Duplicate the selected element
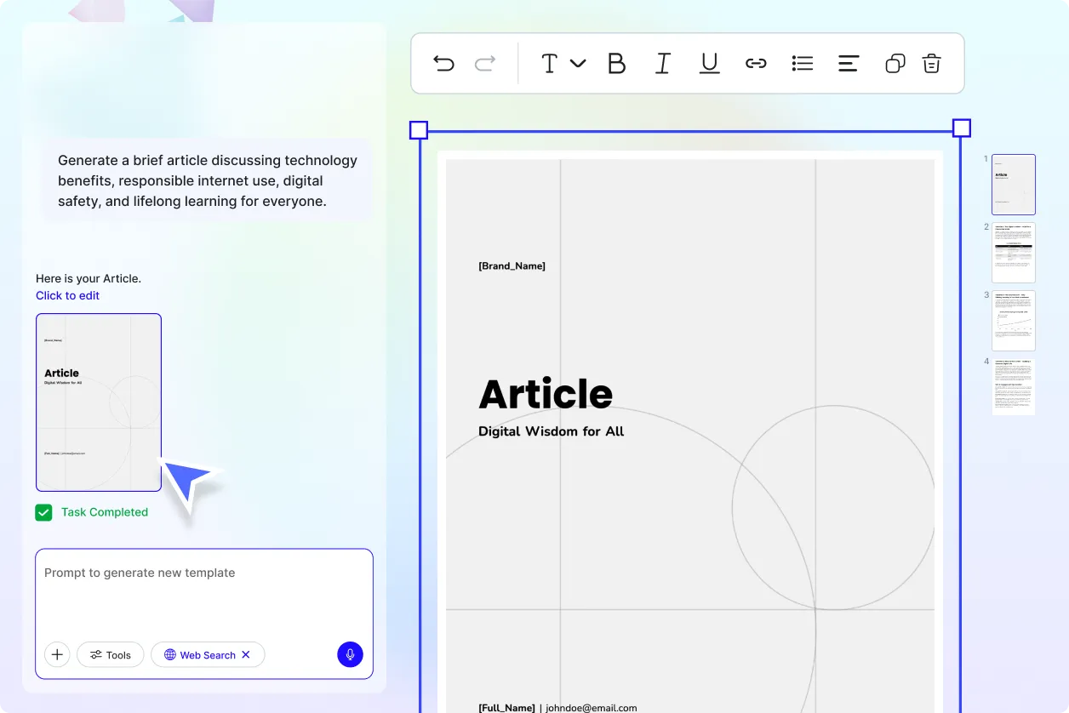The image size is (1069, 713). tap(895, 63)
